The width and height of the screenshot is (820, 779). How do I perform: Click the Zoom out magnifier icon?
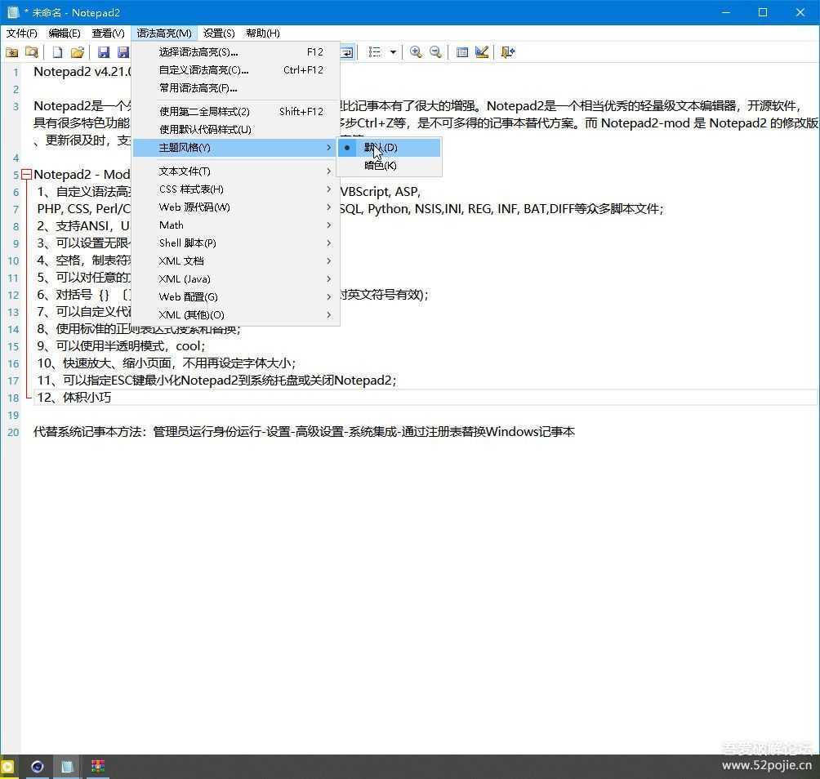pos(435,52)
